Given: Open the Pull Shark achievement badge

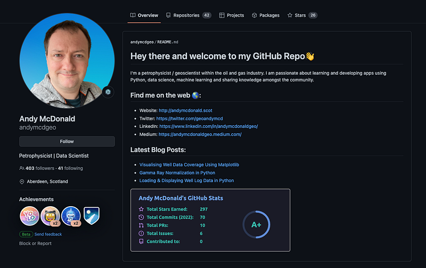Looking at the screenshot, I should point(71,216).
